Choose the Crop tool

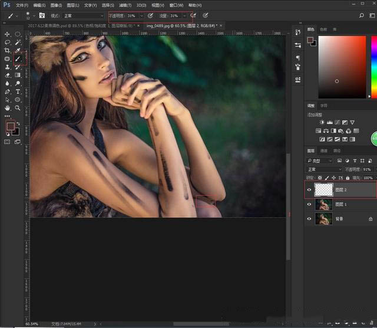tap(8, 51)
